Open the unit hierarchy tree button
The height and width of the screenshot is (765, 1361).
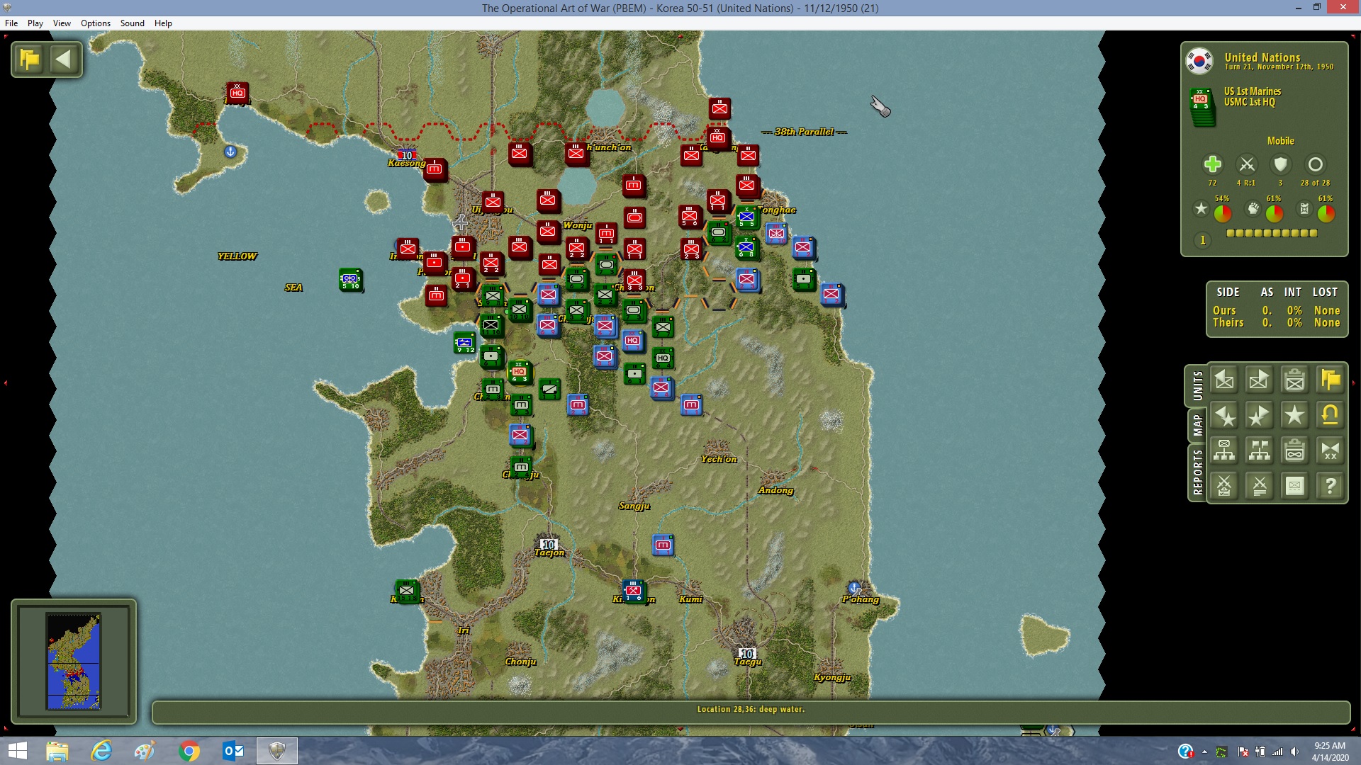(1224, 450)
